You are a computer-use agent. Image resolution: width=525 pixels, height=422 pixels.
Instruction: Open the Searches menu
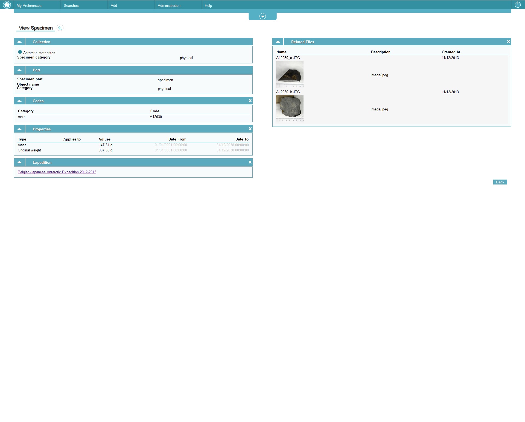tap(71, 5)
